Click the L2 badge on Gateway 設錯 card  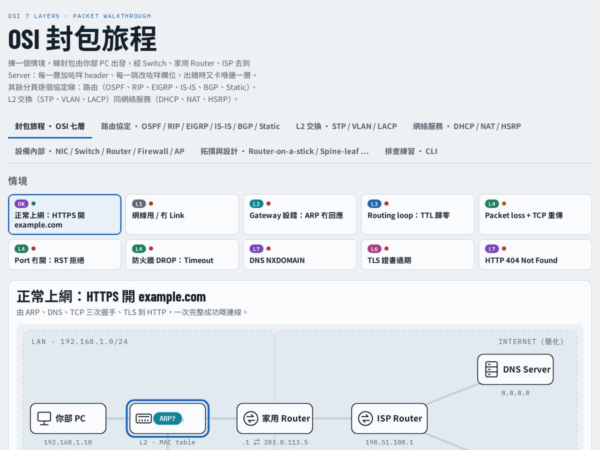click(x=256, y=204)
